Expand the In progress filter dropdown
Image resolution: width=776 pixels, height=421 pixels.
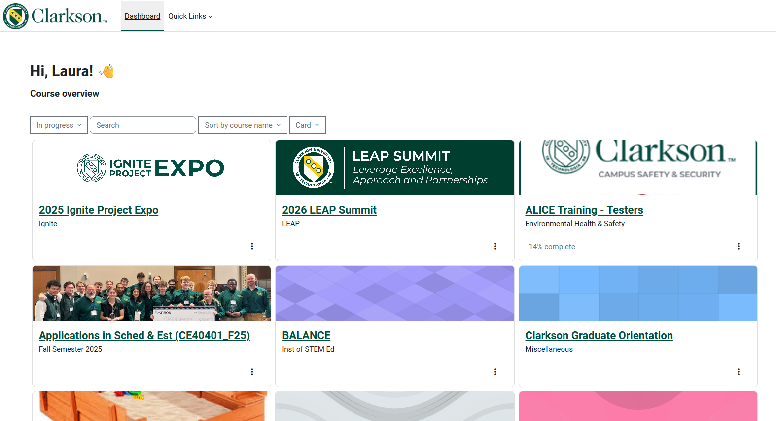59,125
